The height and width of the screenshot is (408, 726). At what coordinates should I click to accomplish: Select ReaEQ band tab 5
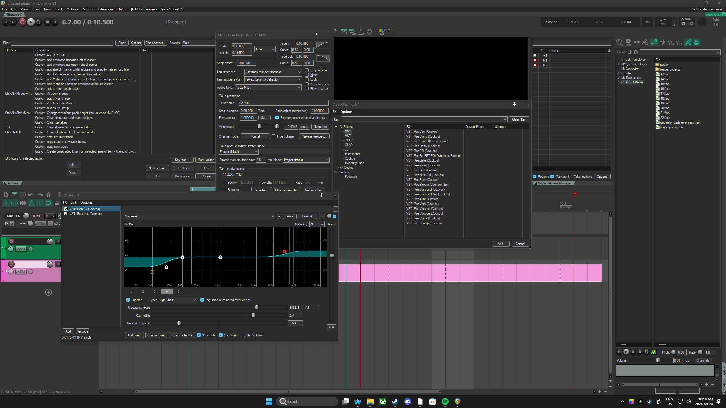pos(179,291)
